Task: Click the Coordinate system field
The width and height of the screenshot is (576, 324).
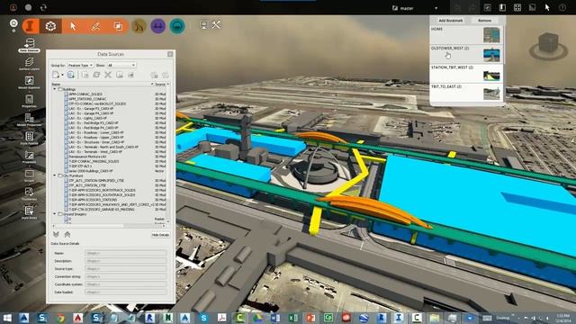Action: [x=126, y=284]
